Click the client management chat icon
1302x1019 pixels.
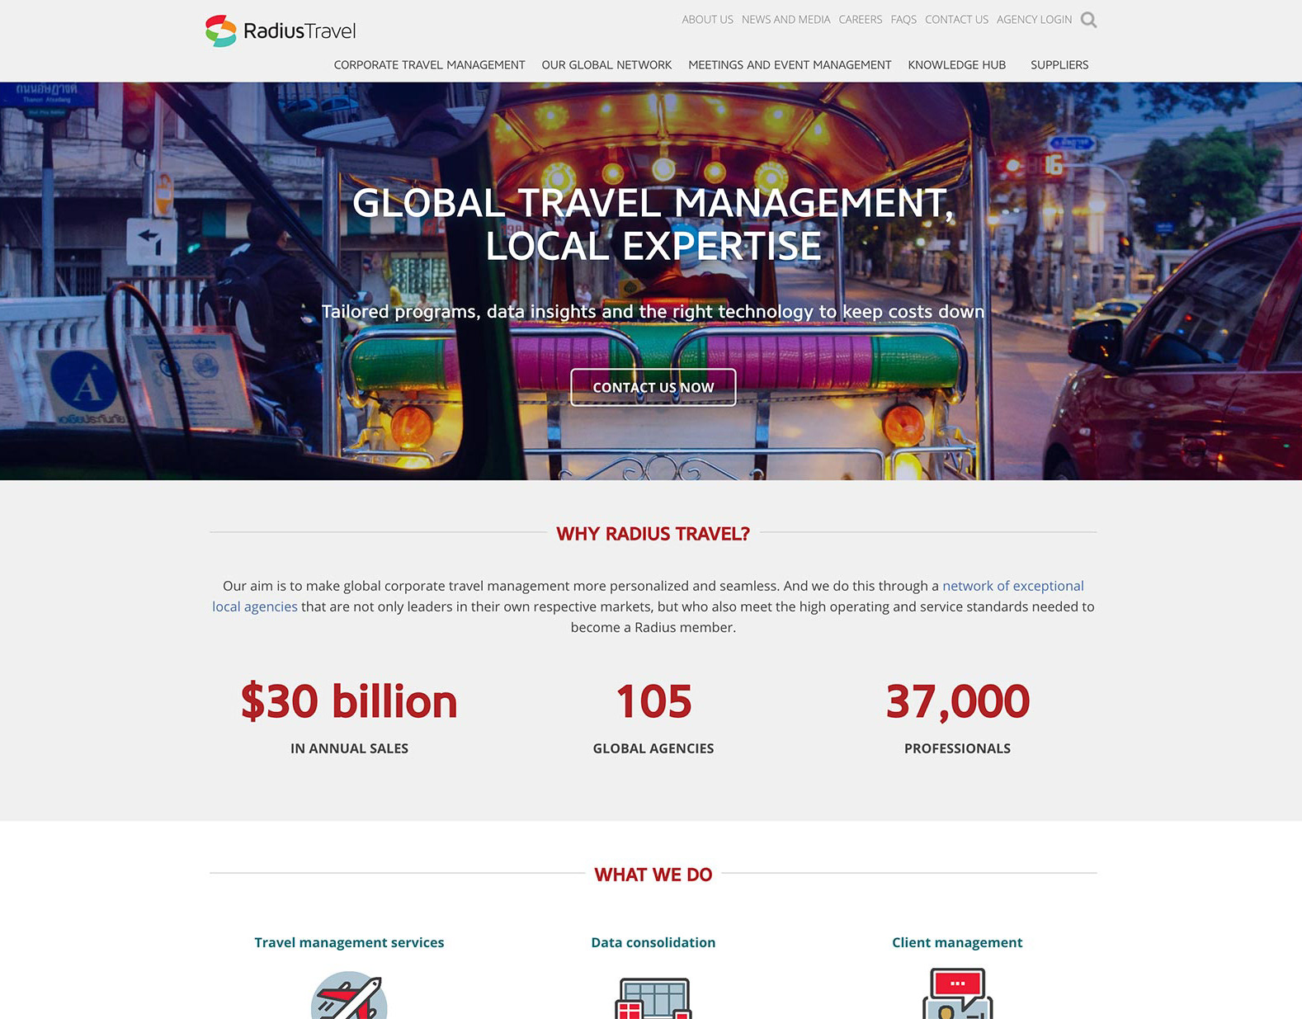957,993
